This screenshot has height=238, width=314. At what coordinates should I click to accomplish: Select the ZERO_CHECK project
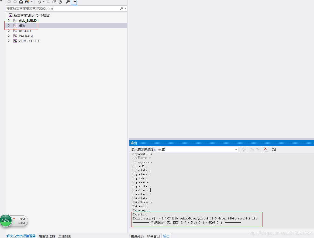pos(29,41)
